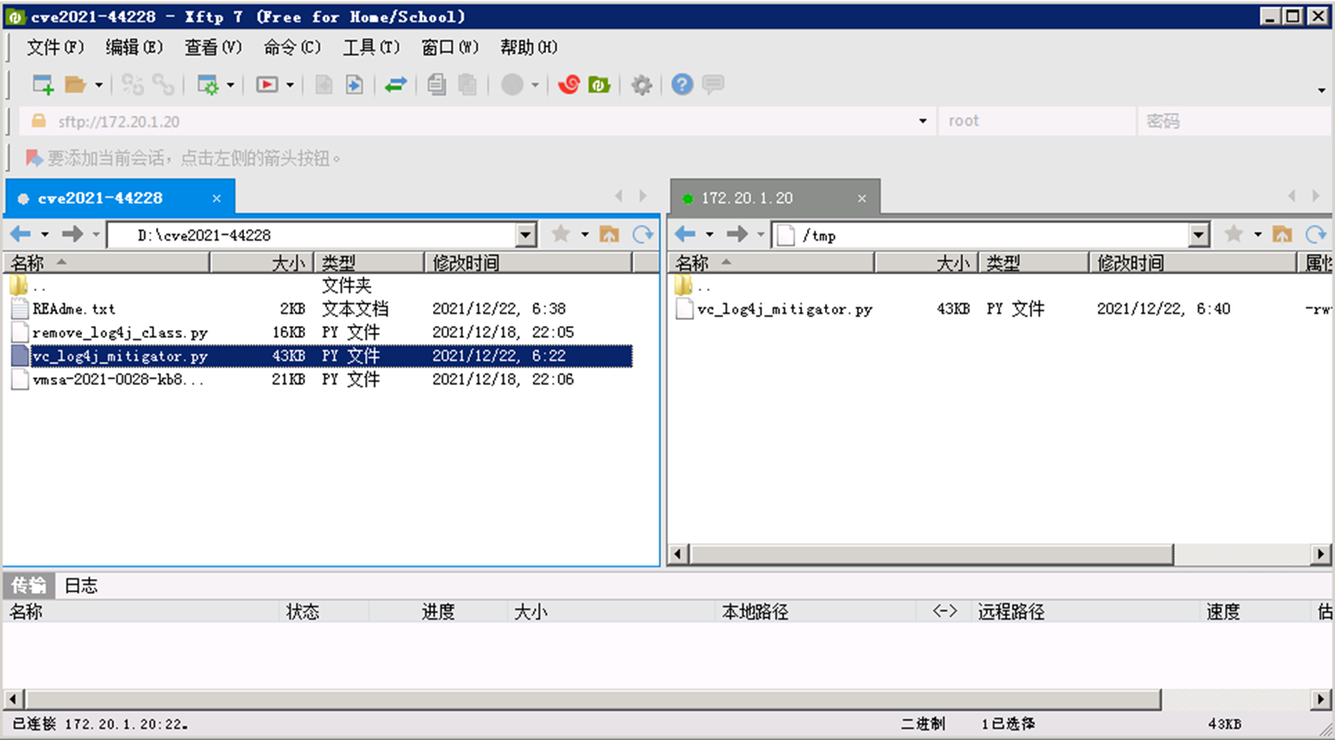Screen dimensions: 1335x740
Task: Open options with the gear icon
Action: click(x=641, y=84)
